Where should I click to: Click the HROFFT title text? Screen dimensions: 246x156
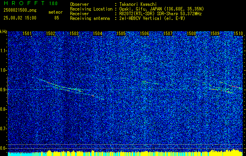[24, 3]
